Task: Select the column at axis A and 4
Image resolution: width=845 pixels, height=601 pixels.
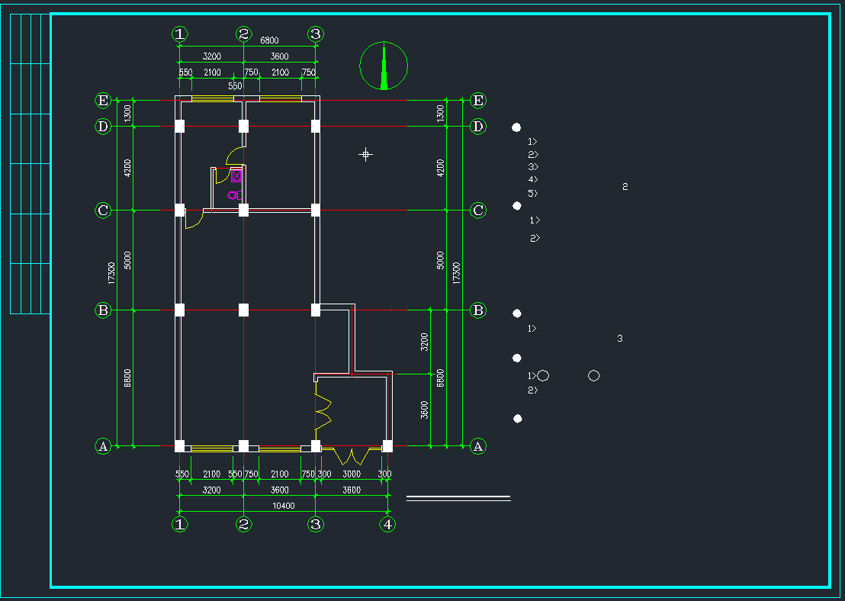Action: click(387, 446)
